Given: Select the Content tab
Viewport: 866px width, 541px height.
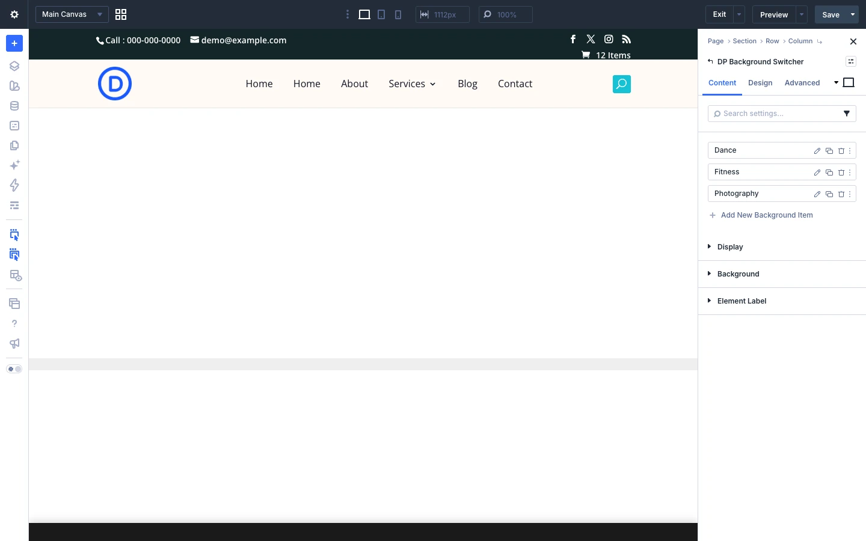Looking at the screenshot, I should pyautogui.click(x=722, y=83).
